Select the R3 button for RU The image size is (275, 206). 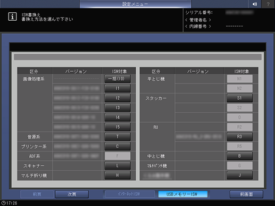coord(239,136)
